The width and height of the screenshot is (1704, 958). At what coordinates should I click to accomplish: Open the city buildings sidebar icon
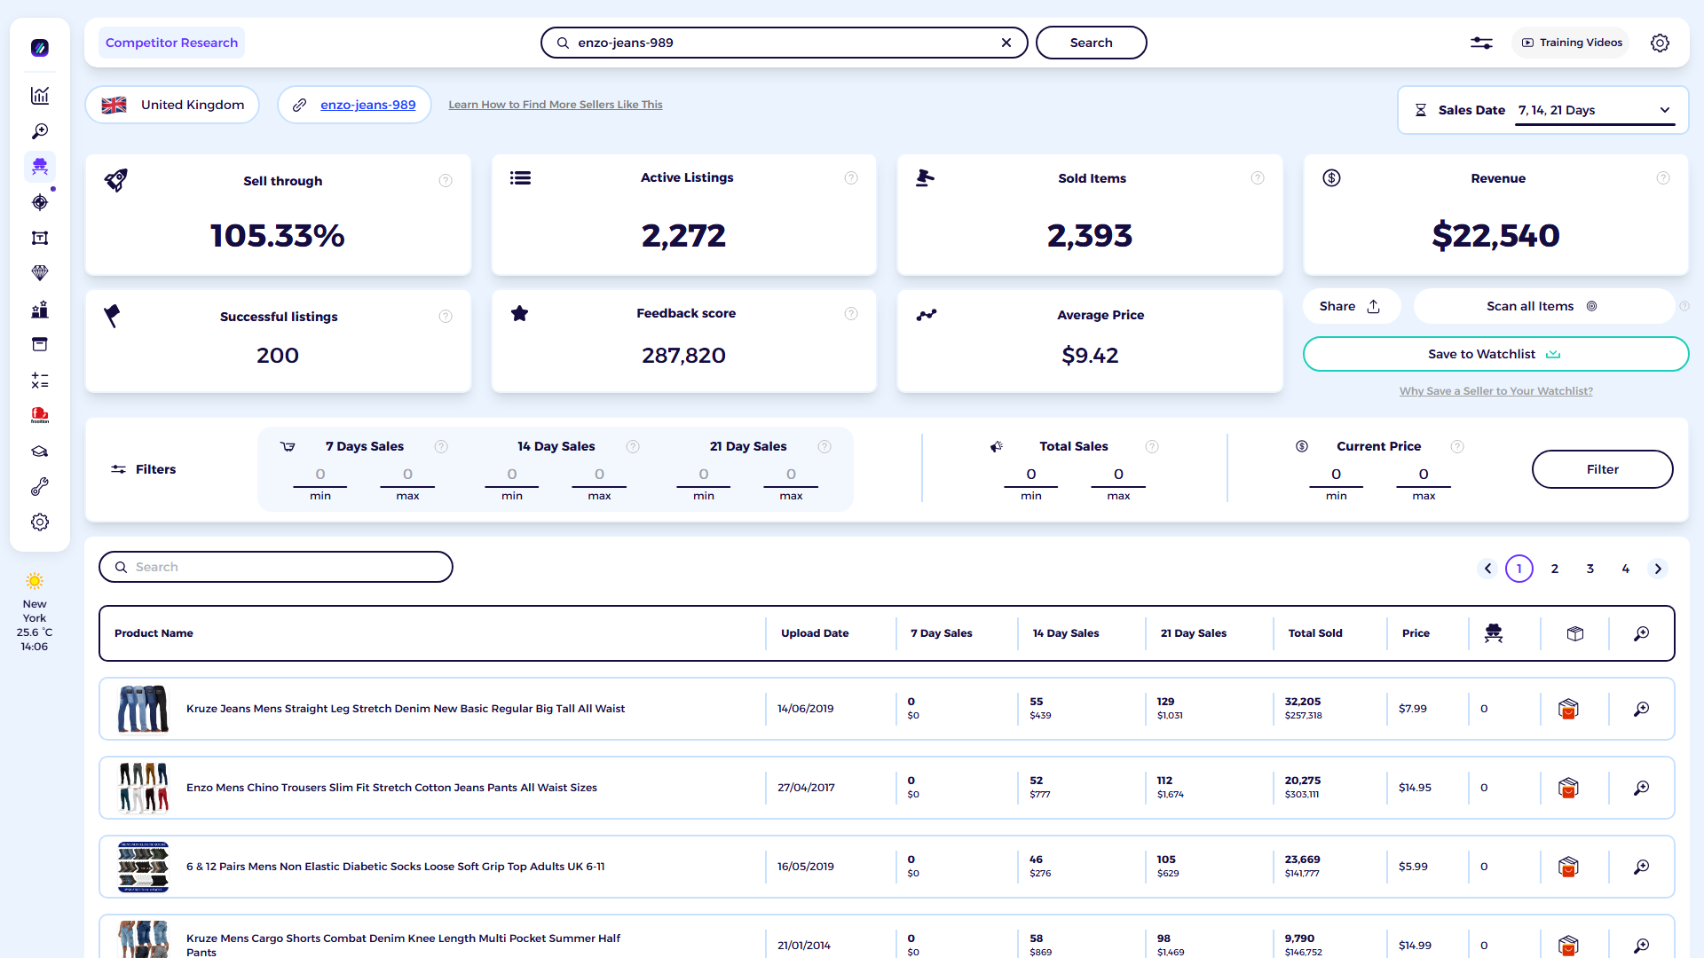click(x=40, y=310)
